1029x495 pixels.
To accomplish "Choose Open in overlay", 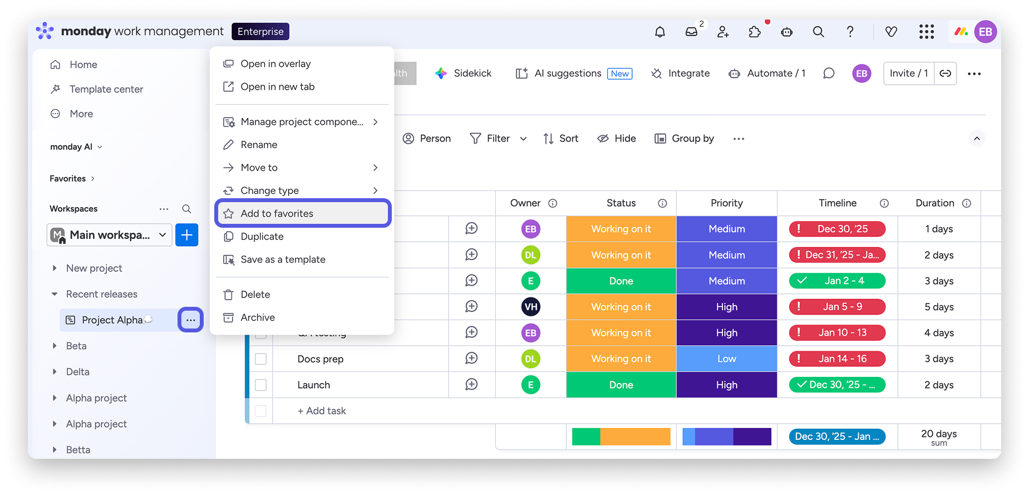I will 303,64.
